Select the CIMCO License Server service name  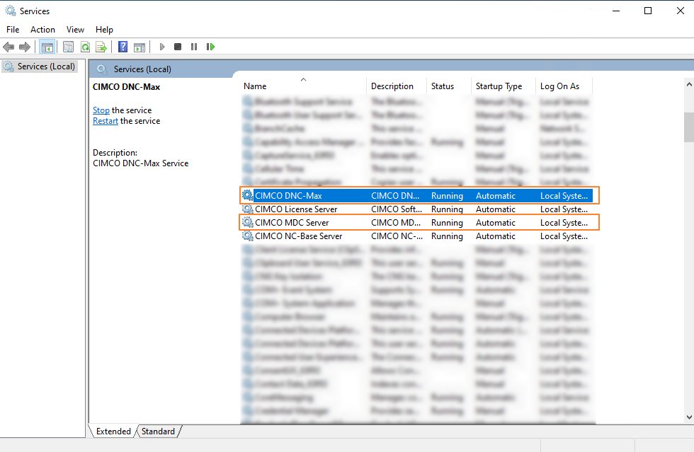(x=296, y=209)
